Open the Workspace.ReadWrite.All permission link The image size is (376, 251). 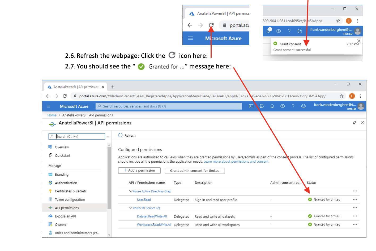coord(154,225)
